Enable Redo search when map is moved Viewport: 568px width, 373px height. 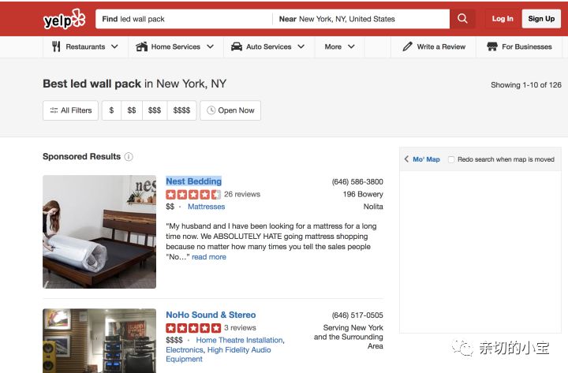pyautogui.click(x=451, y=159)
